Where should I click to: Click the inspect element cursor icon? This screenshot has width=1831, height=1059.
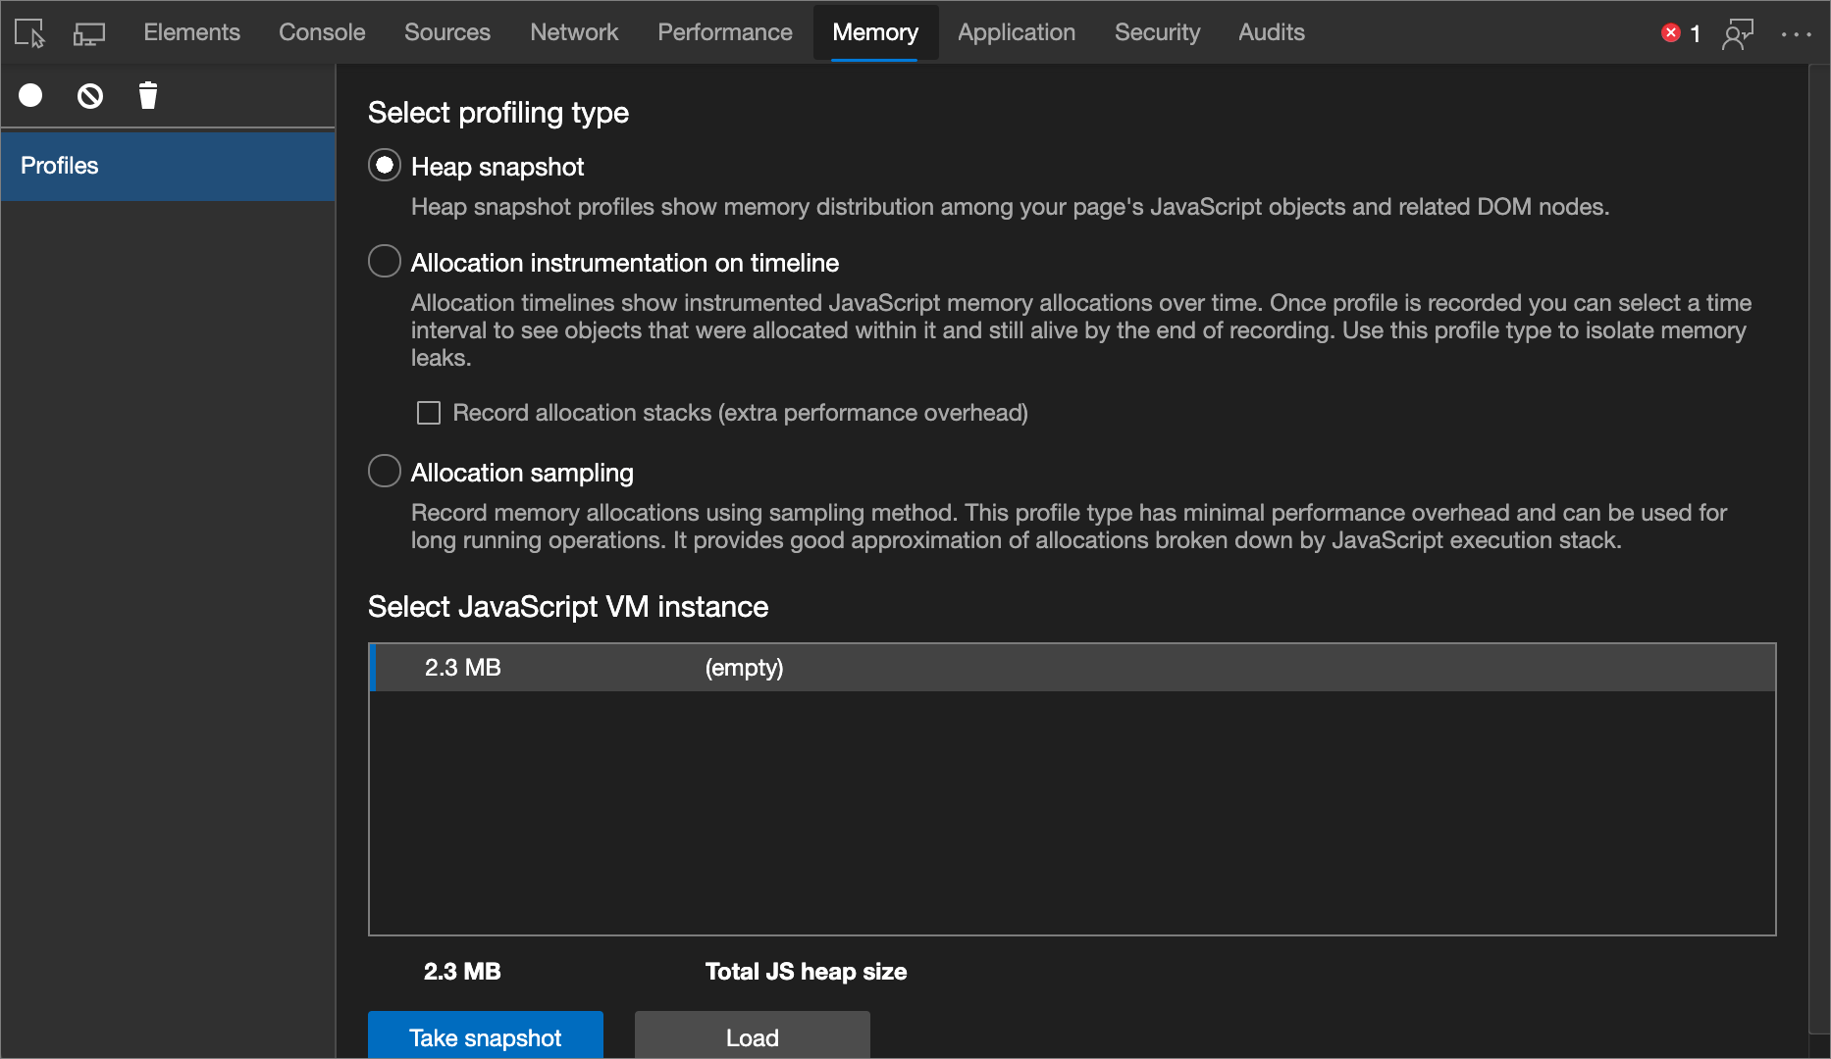(28, 32)
